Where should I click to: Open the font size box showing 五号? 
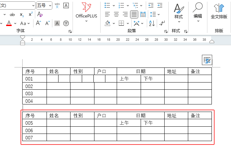(x=44, y=5)
